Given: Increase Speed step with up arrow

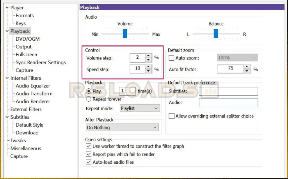Looking at the screenshot, I should (x=148, y=68).
